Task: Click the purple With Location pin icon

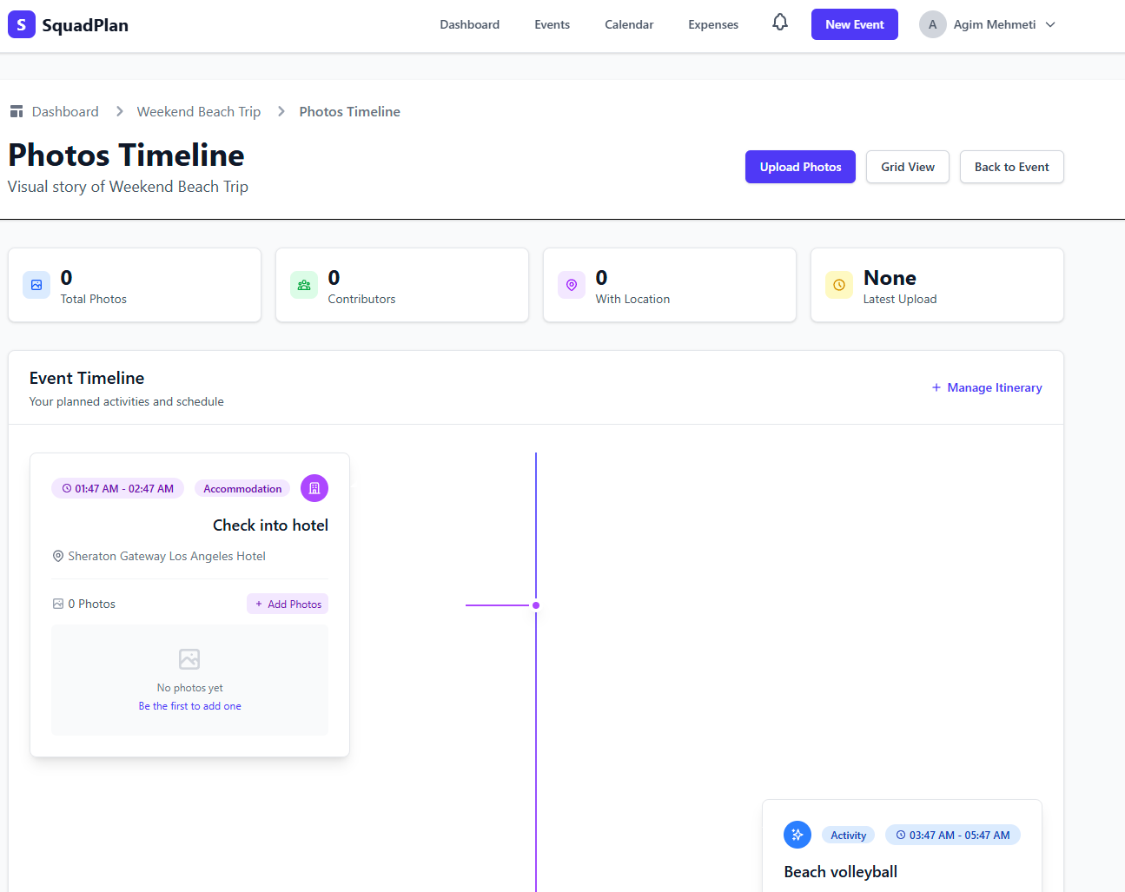Action: click(571, 285)
